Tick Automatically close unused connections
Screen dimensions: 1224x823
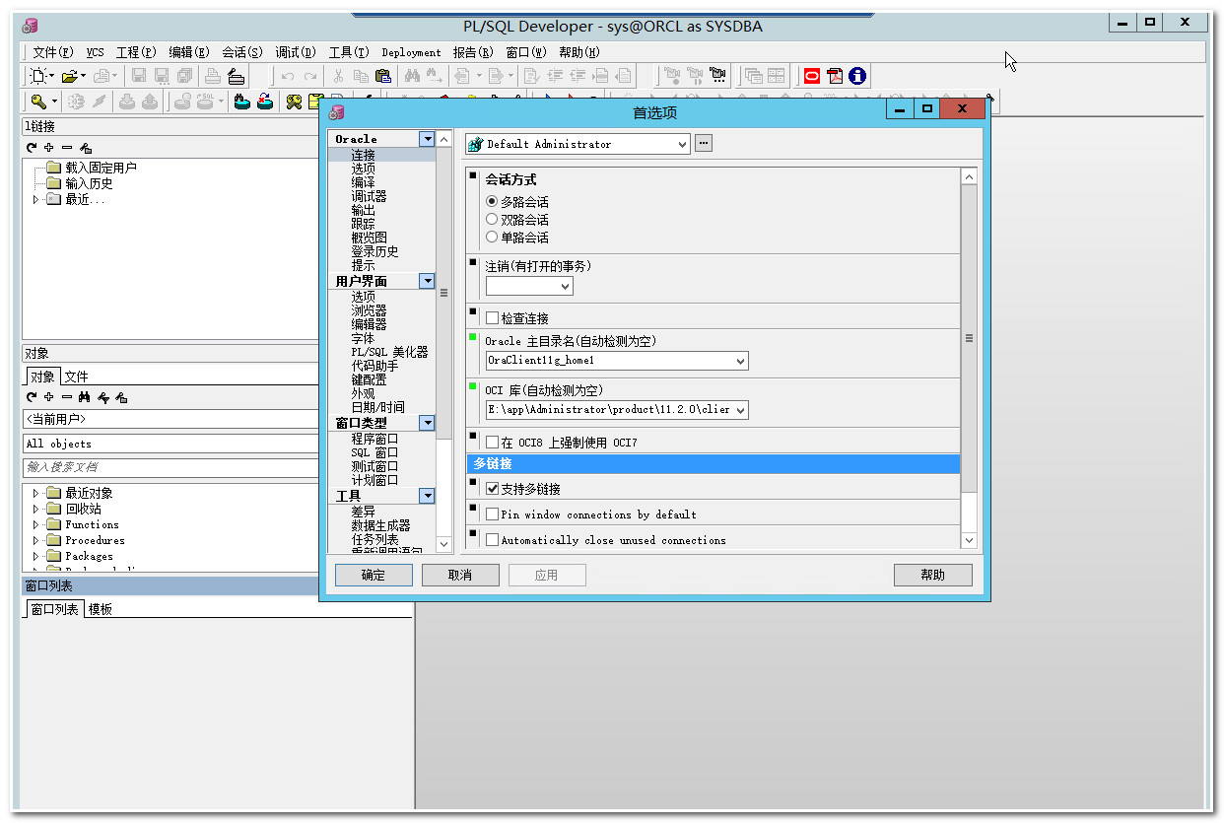point(493,540)
